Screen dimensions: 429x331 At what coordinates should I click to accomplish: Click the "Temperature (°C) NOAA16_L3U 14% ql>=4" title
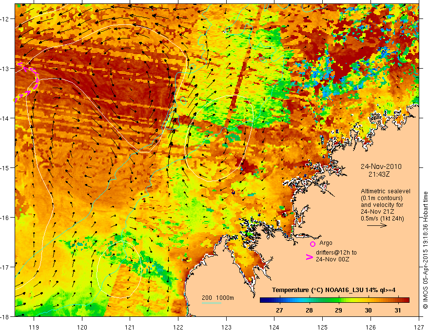pos(333,290)
